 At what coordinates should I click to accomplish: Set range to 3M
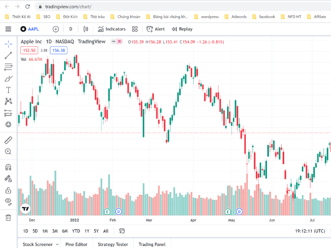point(55,231)
